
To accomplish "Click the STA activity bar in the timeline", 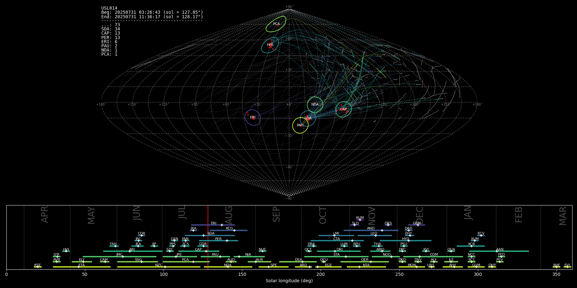I will coord(336,257).
